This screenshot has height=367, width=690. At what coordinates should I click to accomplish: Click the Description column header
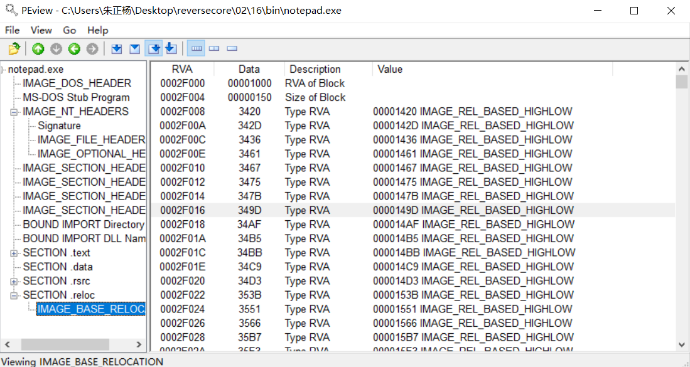tap(315, 69)
